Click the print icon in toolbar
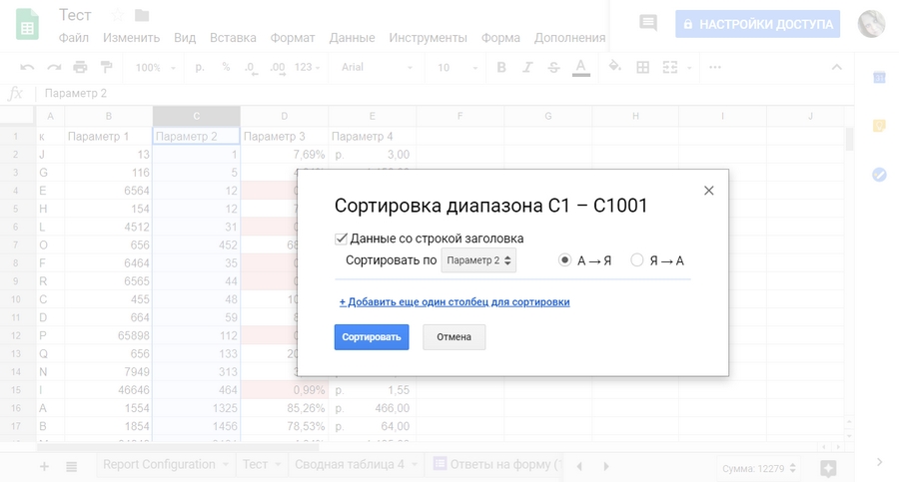The width and height of the screenshot is (899, 482). click(80, 67)
